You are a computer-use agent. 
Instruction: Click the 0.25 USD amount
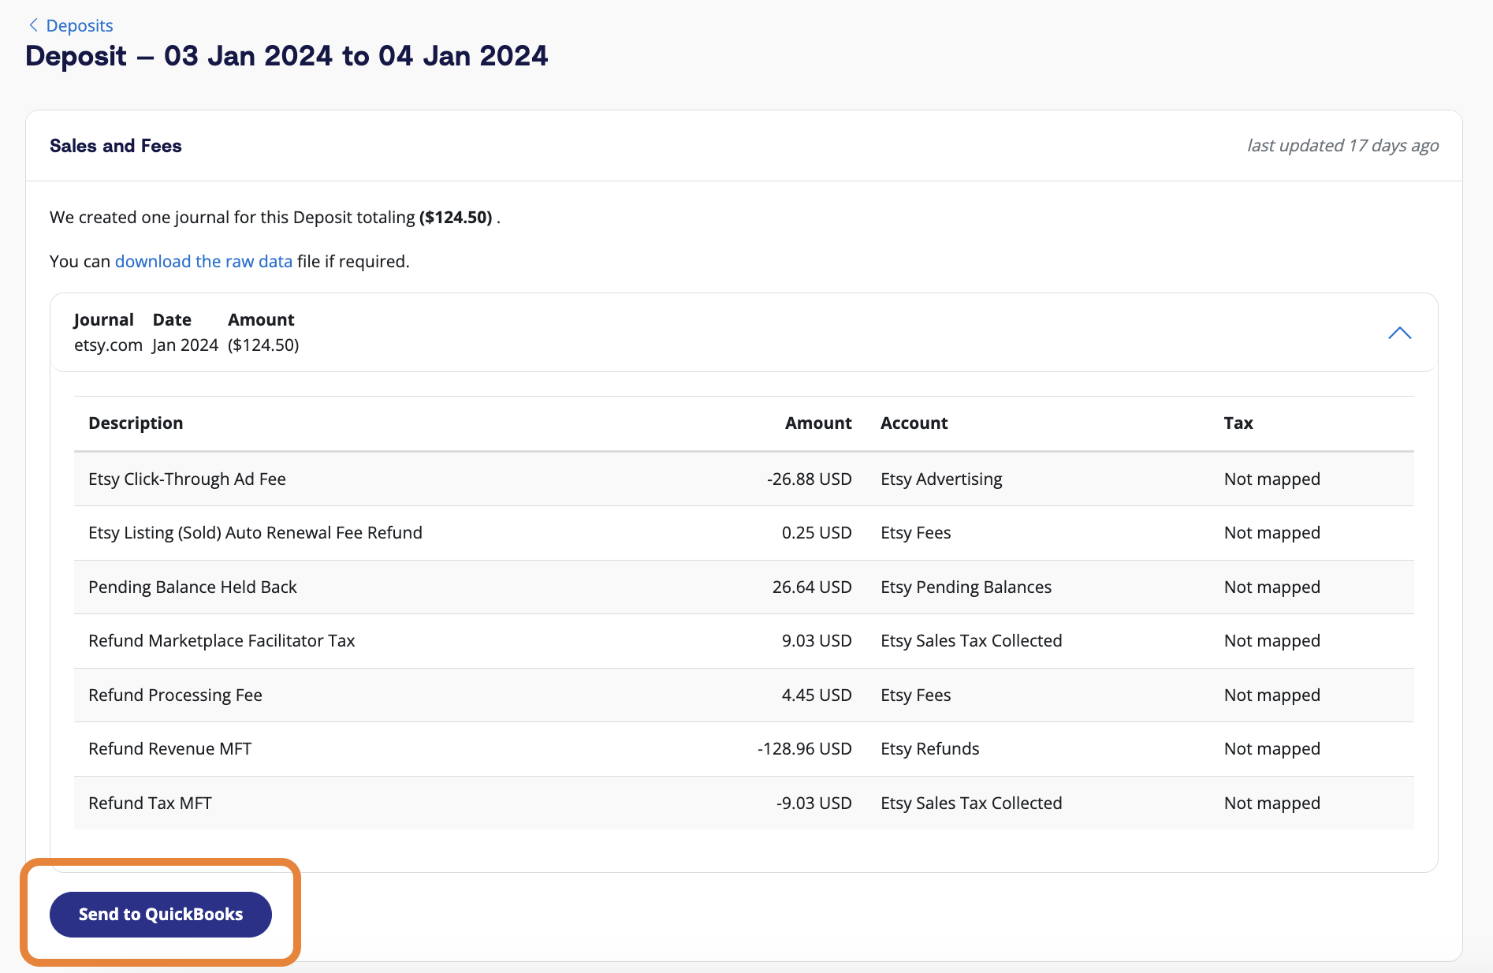pos(817,532)
